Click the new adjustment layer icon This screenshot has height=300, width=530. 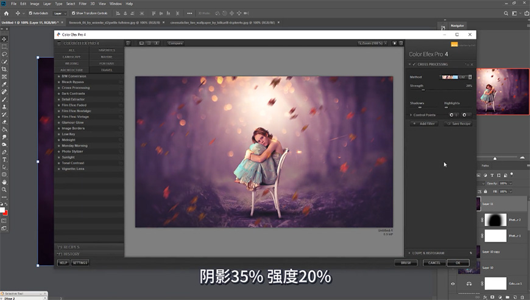[500, 298]
